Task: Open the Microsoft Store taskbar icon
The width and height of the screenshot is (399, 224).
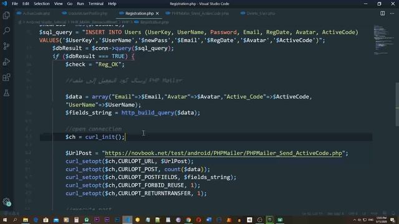Action: pos(46,220)
